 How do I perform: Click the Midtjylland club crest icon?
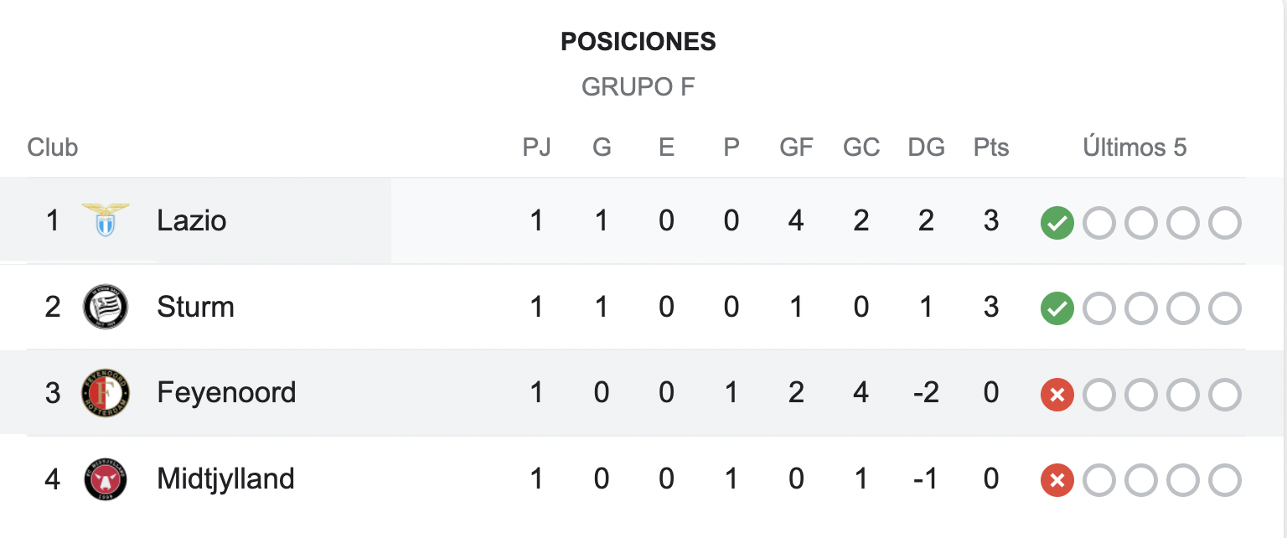click(x=106, y=479)
